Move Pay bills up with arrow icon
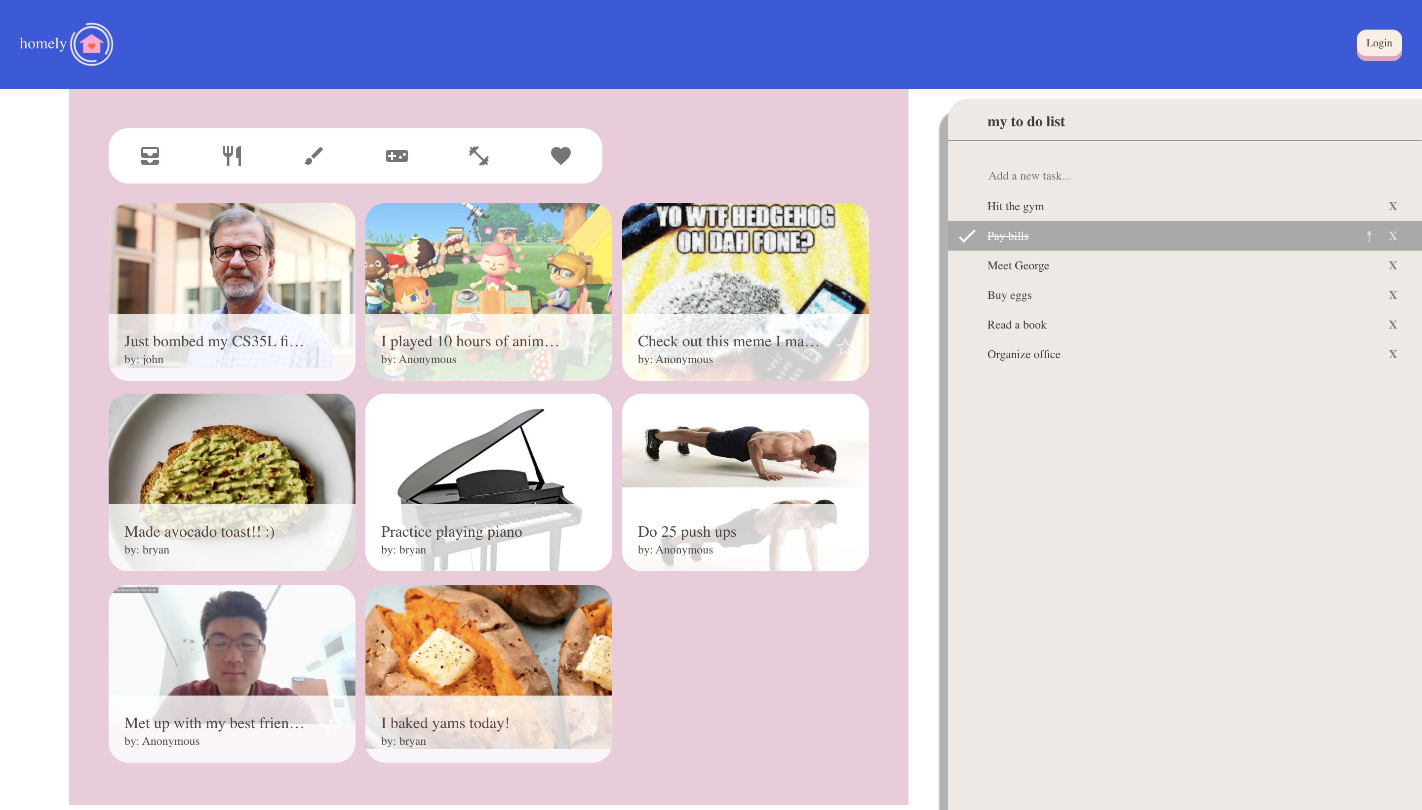 point(1369,236)
